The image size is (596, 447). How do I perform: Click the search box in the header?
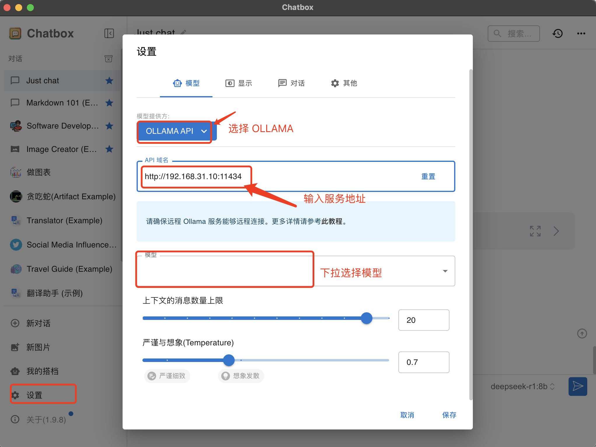click(x=514, y=34)
